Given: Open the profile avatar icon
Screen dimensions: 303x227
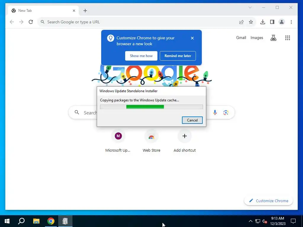Looking at the screenshot, I should (x=282, y=22).
